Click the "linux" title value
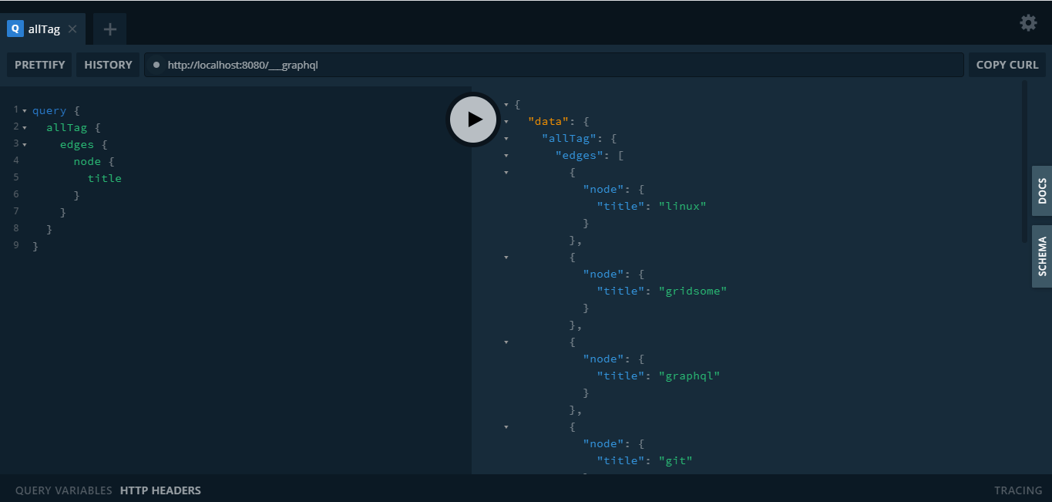Screen dimensions: 1052x502 coord(683,206)
